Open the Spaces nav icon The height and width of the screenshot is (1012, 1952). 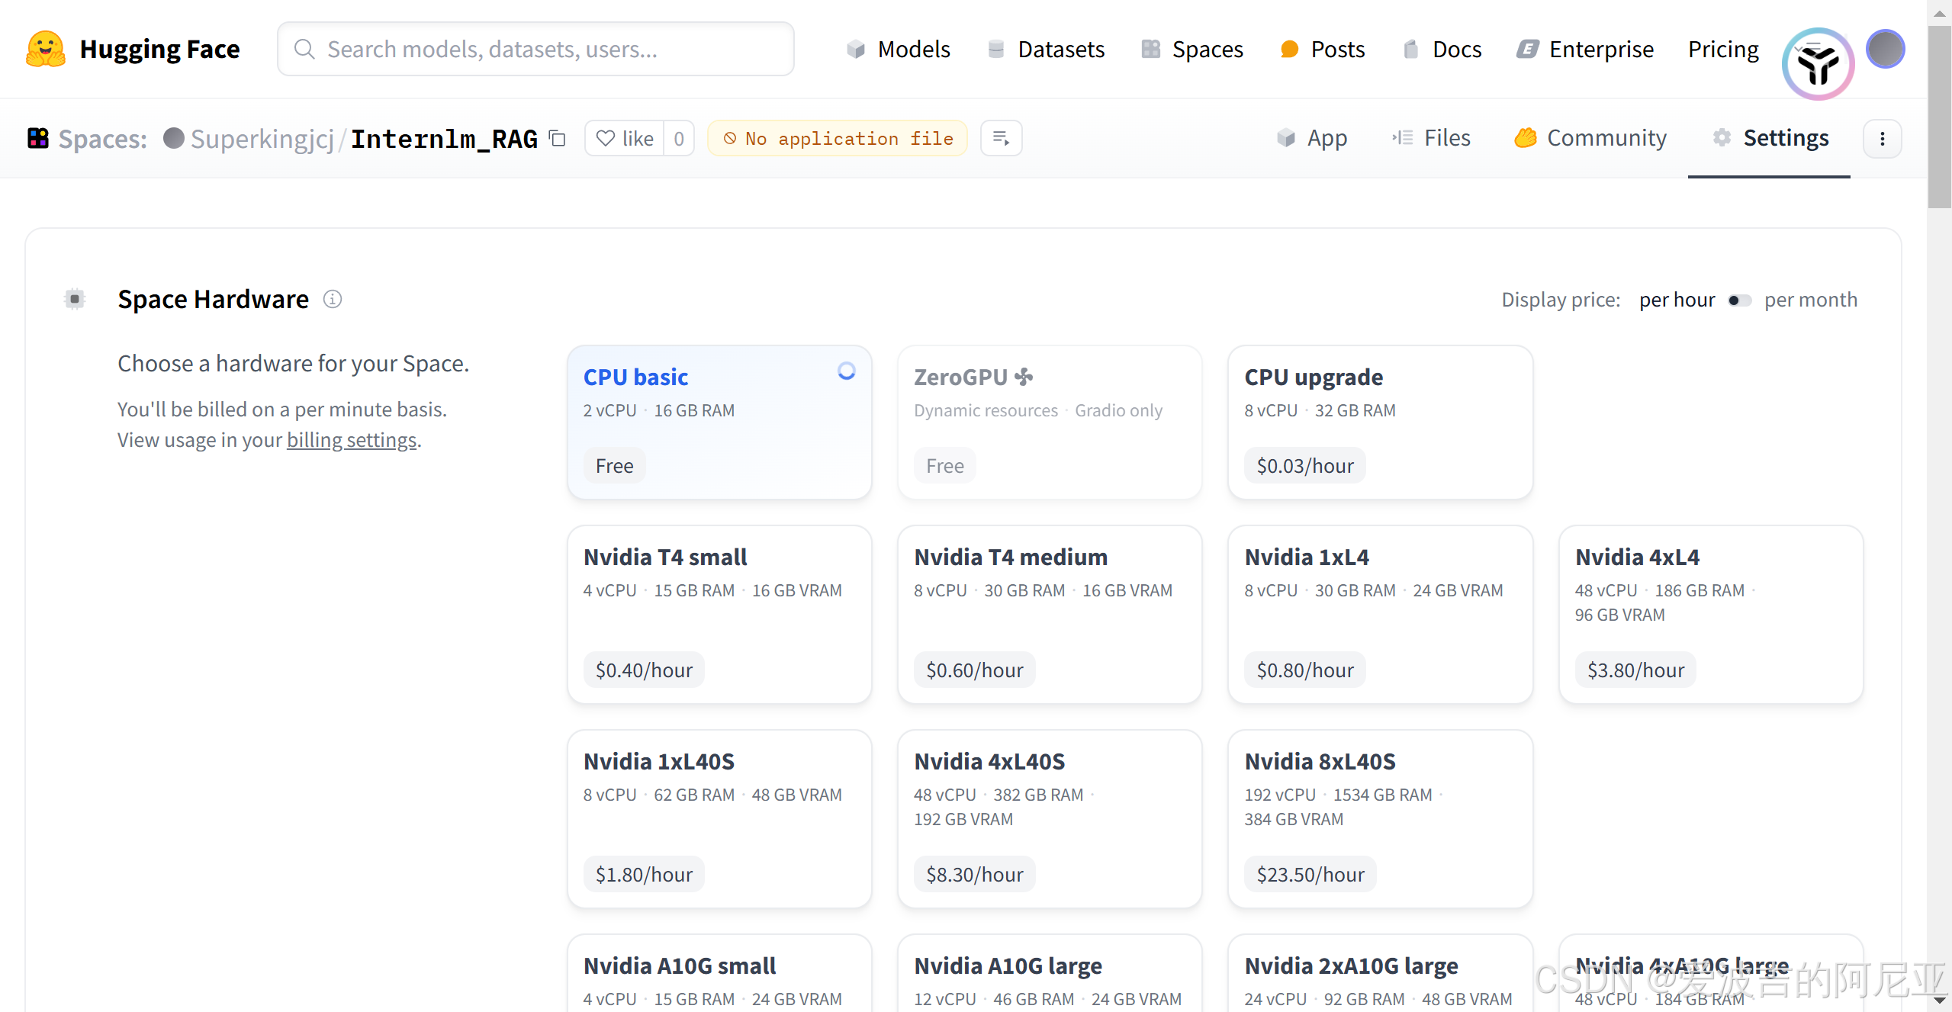(x=1150, y=50)
